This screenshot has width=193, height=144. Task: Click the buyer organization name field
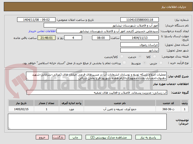coord(101,25)
